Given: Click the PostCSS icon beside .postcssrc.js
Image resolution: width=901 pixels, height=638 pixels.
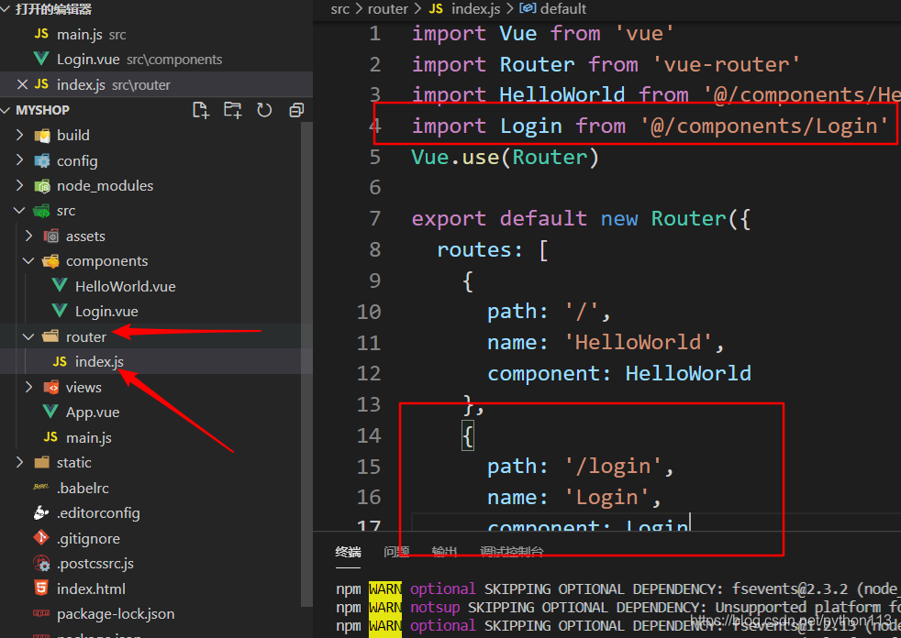Looking at the screenshot, I should click(41, 563).
